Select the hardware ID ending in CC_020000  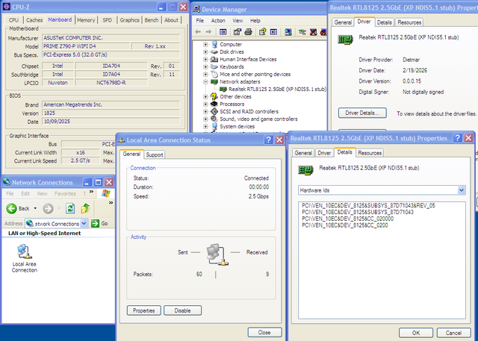pyautogui.click(x=347, y=219)
